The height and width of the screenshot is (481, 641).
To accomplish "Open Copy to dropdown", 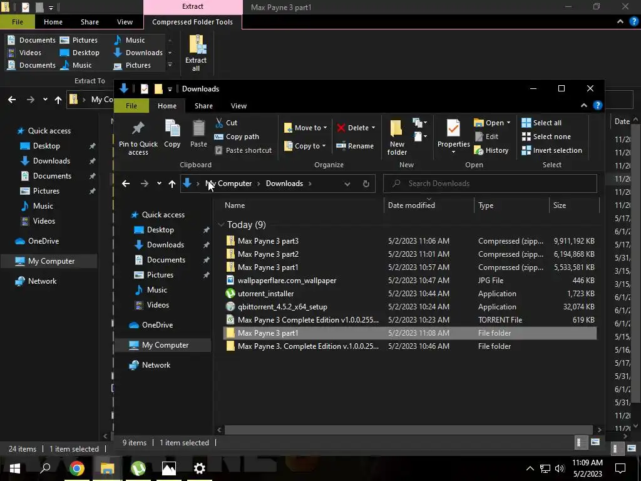I will (x=305, y=146).
